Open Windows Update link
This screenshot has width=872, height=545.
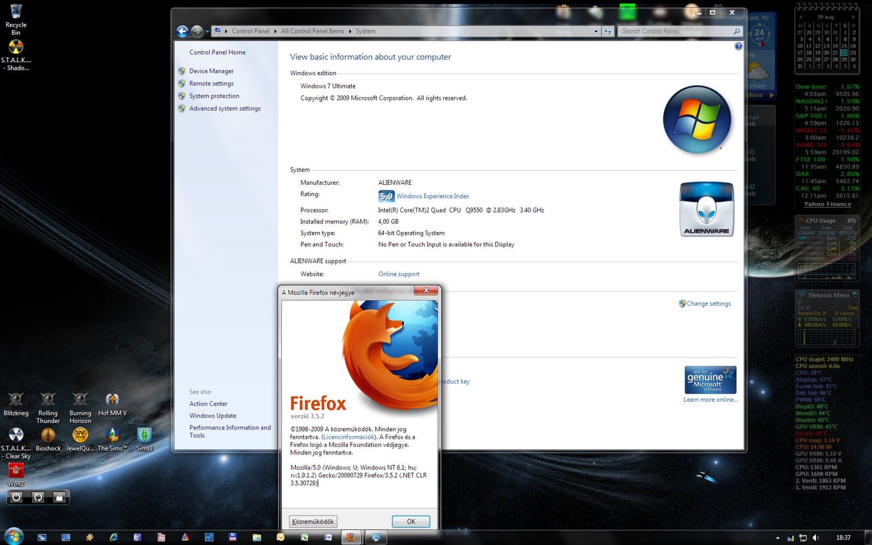tap(213, 416)
